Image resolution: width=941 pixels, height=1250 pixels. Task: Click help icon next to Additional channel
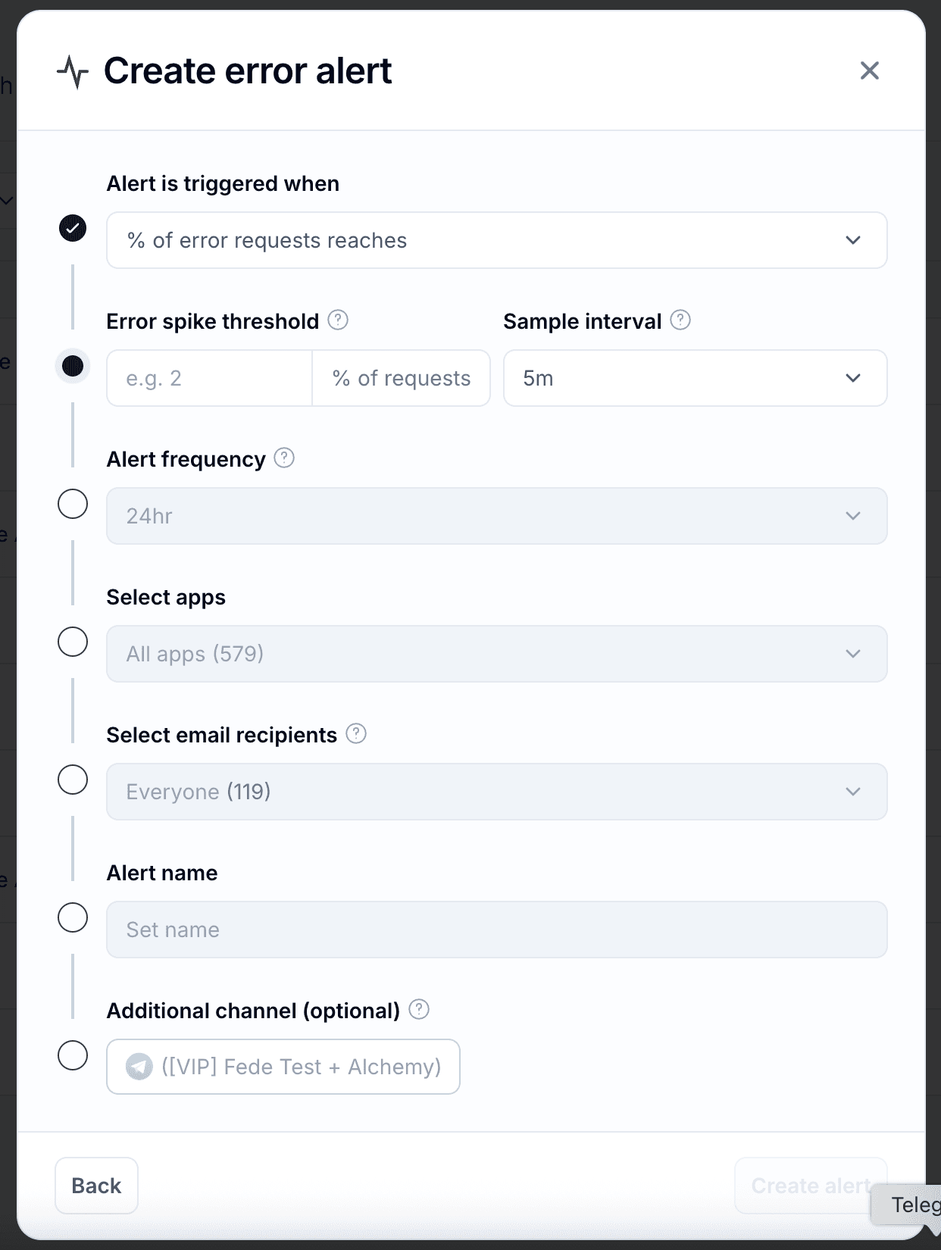(x=419, y=1010)
